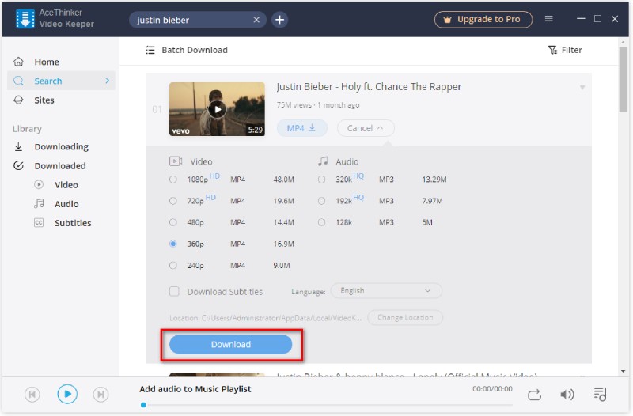The width and height of the screenshot is (633, 416).
Task: Click the Home house icon
Action: [18, 62]
